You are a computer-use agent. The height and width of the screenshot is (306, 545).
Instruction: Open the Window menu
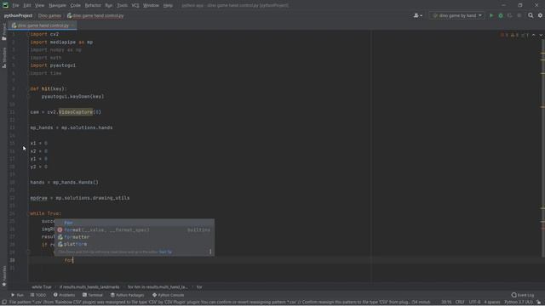point(151,6)
